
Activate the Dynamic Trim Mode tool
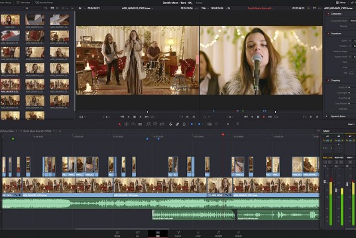pos(133,124)
